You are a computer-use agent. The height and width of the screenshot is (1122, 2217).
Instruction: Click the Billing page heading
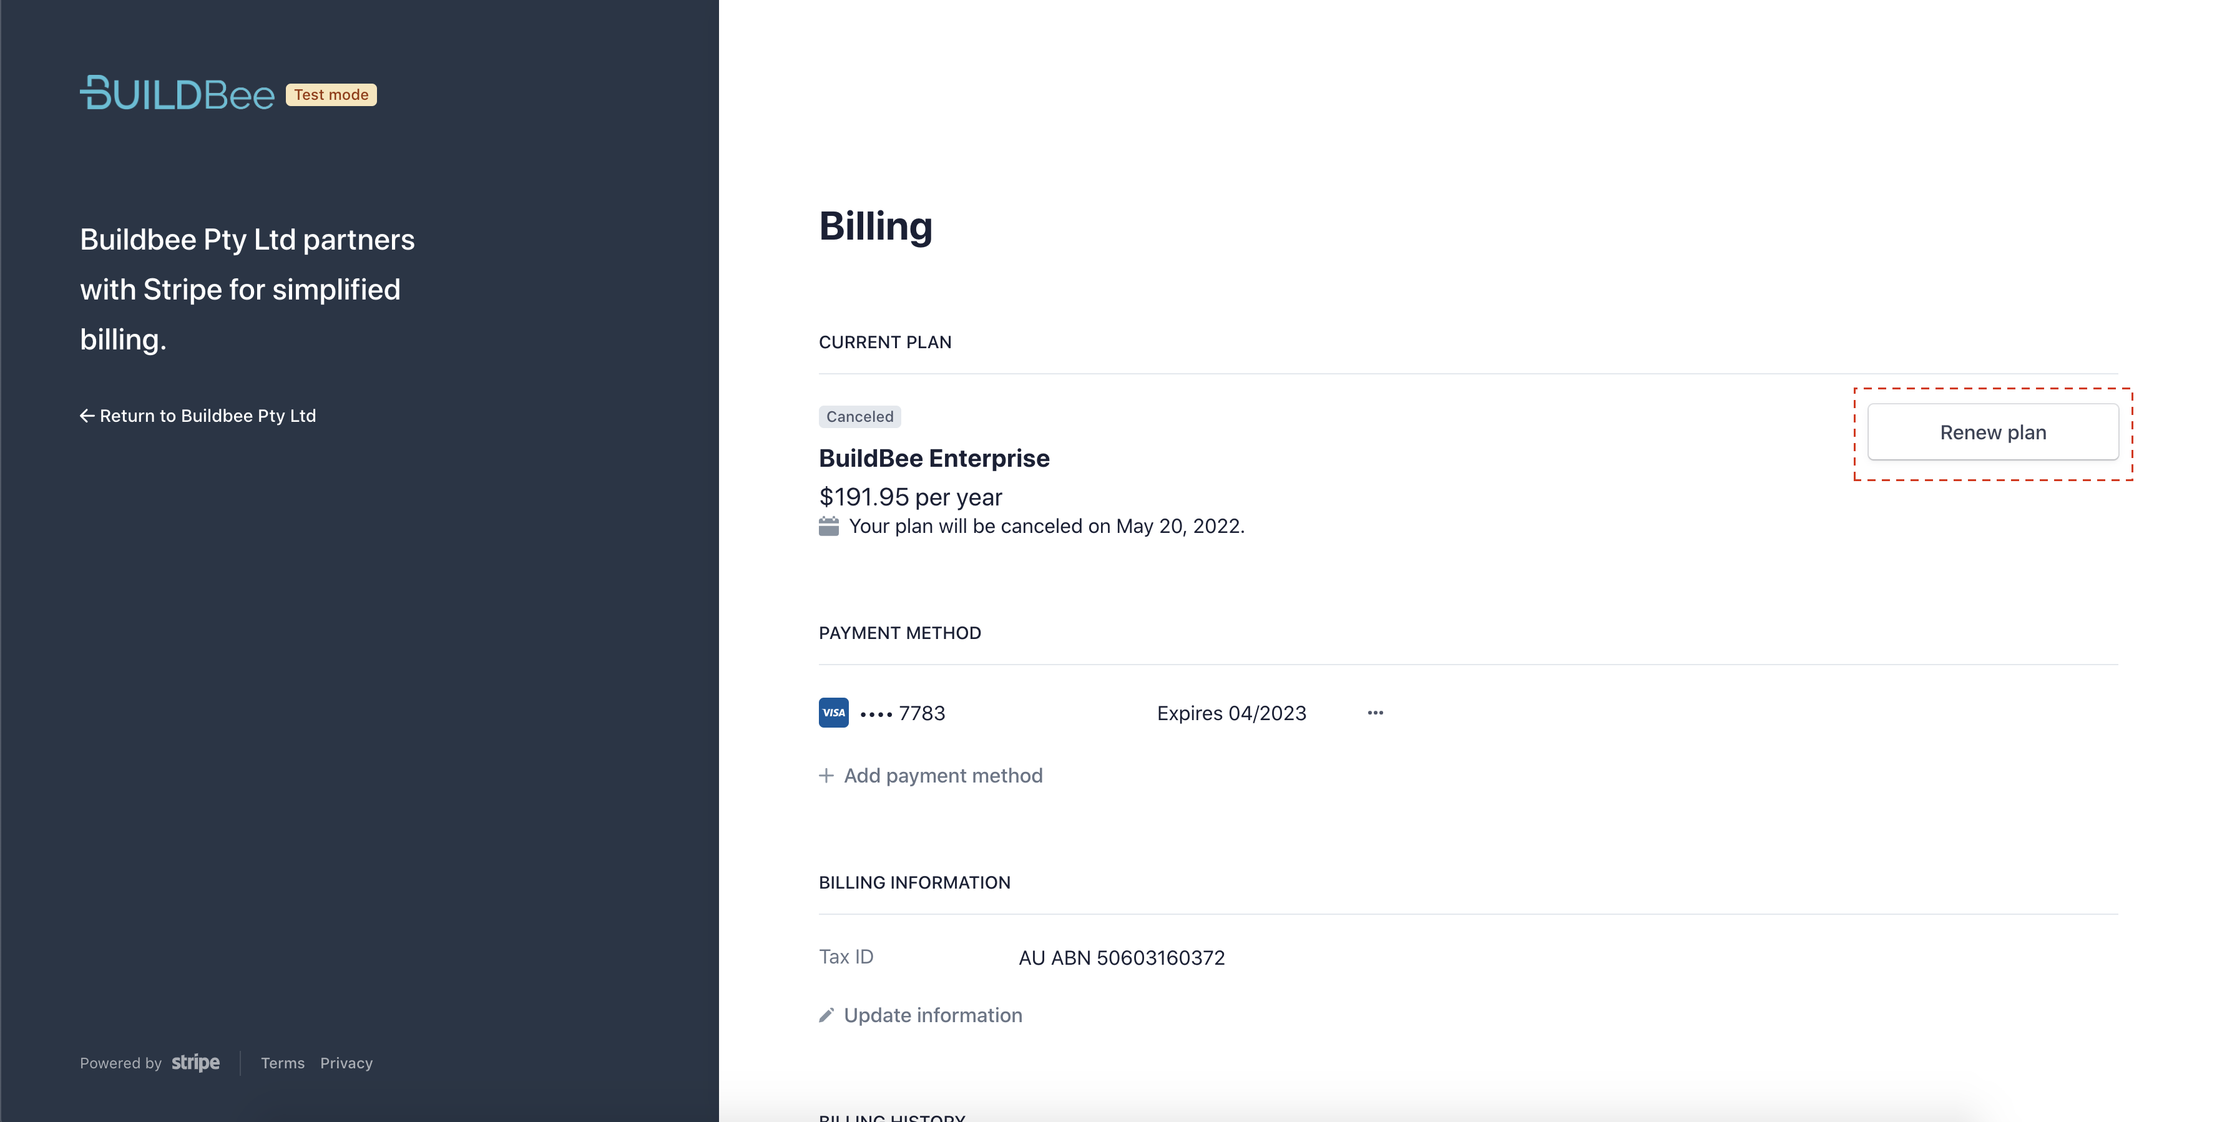875,227
